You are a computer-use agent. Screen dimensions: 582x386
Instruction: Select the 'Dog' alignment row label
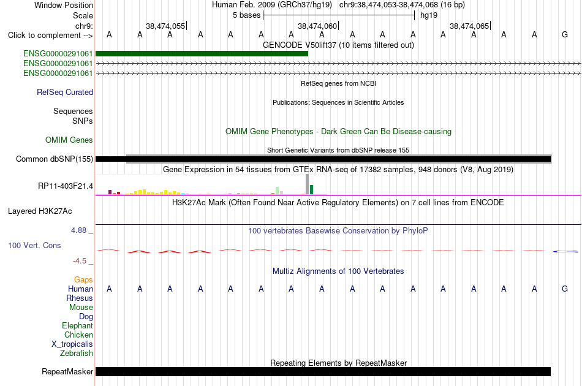pos(86,317)
